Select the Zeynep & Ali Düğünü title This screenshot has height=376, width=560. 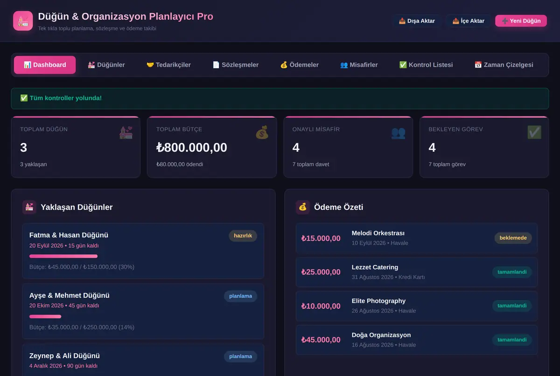coord(65,355)
